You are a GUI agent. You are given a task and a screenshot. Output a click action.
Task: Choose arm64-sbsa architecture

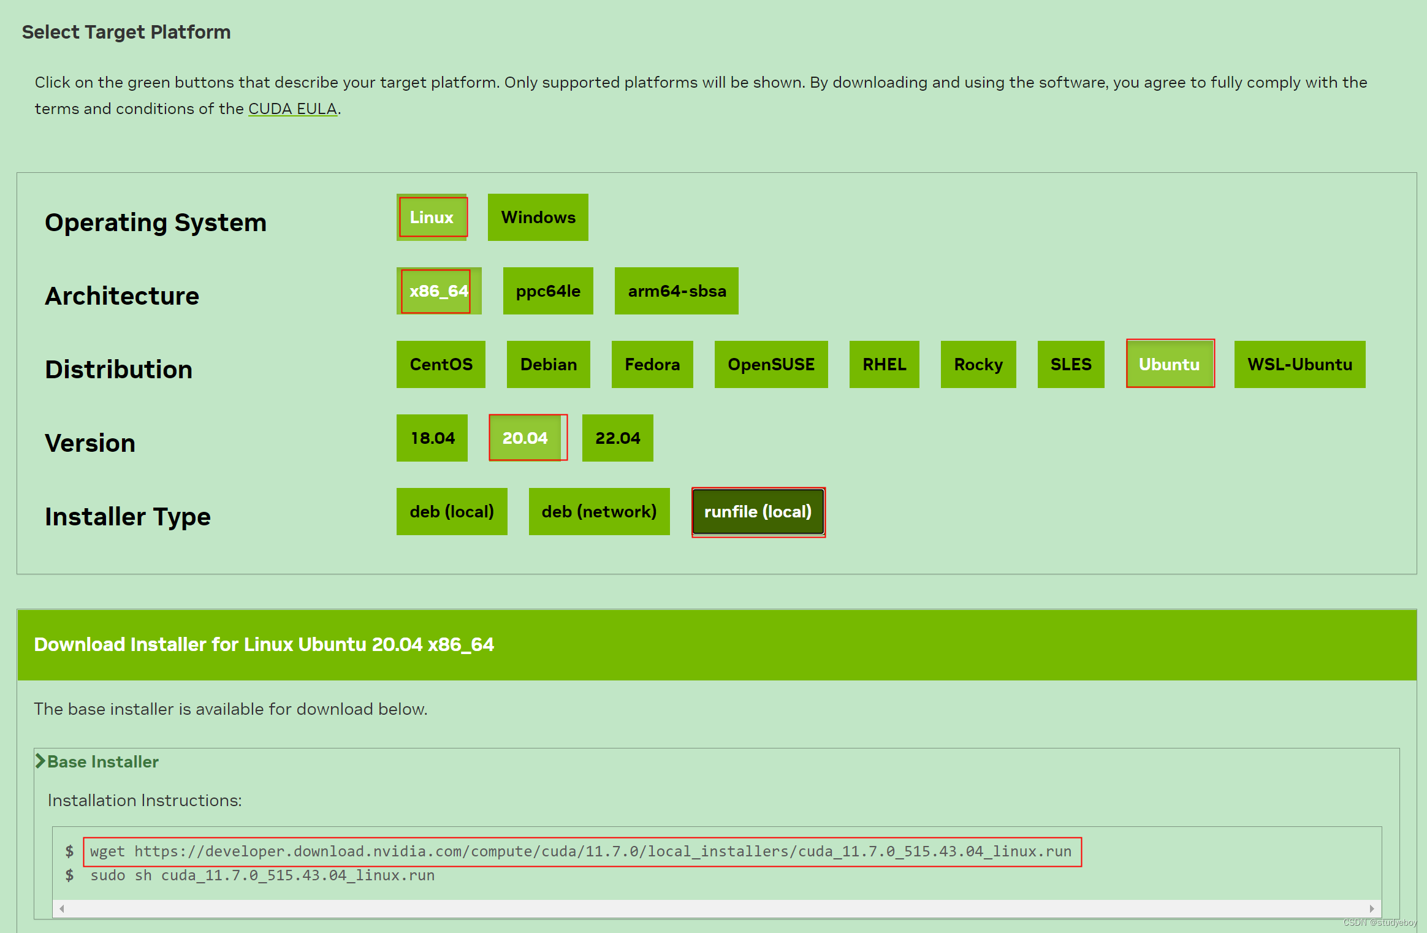coord(677,291)
